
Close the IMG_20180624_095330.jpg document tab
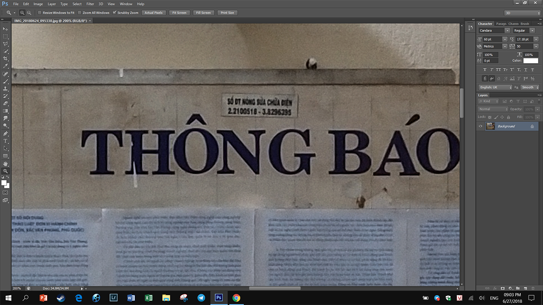click(90, 20)
